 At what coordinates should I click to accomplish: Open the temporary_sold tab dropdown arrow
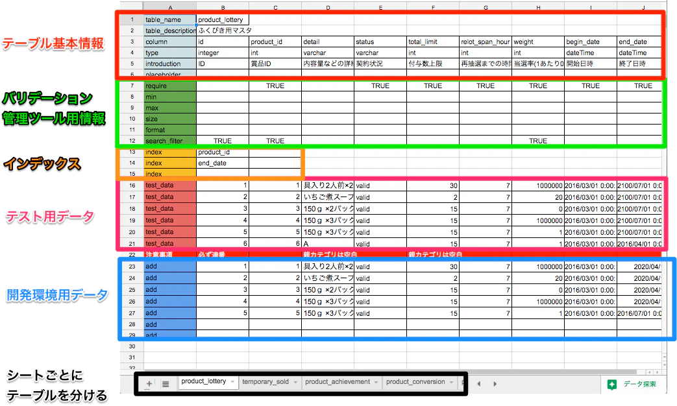[295, 382]
